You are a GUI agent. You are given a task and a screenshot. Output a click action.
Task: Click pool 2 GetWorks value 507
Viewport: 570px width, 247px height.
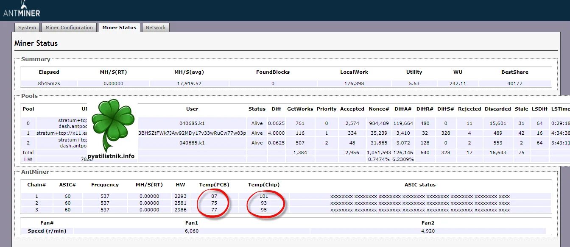(x=300, y=143)
